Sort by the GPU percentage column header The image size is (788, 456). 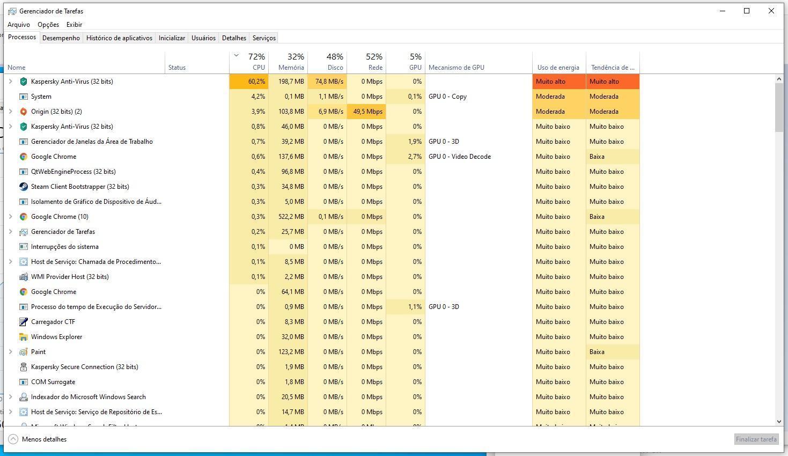pos(406,62)
